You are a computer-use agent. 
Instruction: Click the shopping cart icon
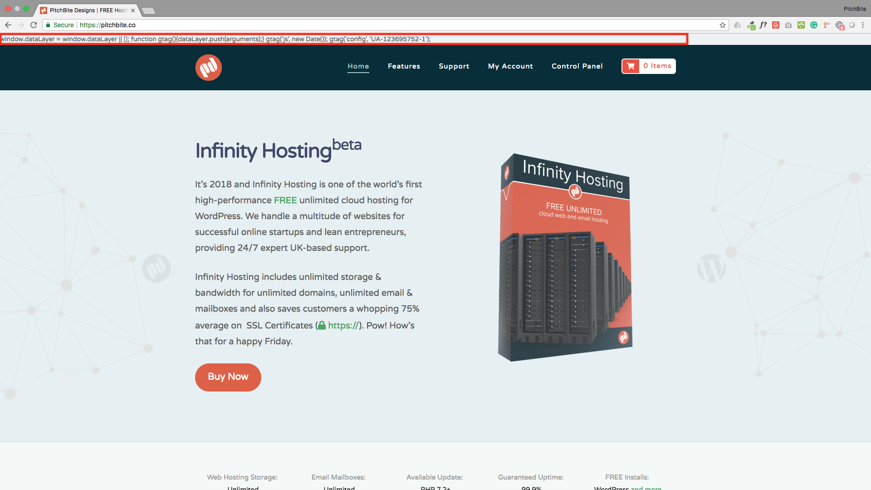tap(631, 66)
